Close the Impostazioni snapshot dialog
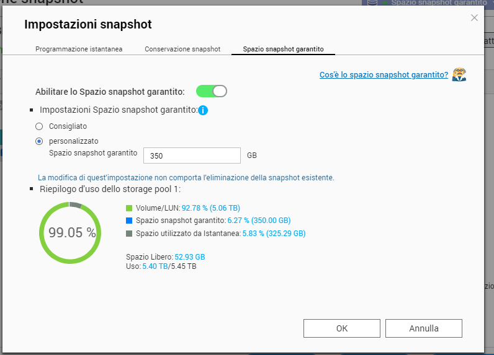494x355 pixels. 474,18
